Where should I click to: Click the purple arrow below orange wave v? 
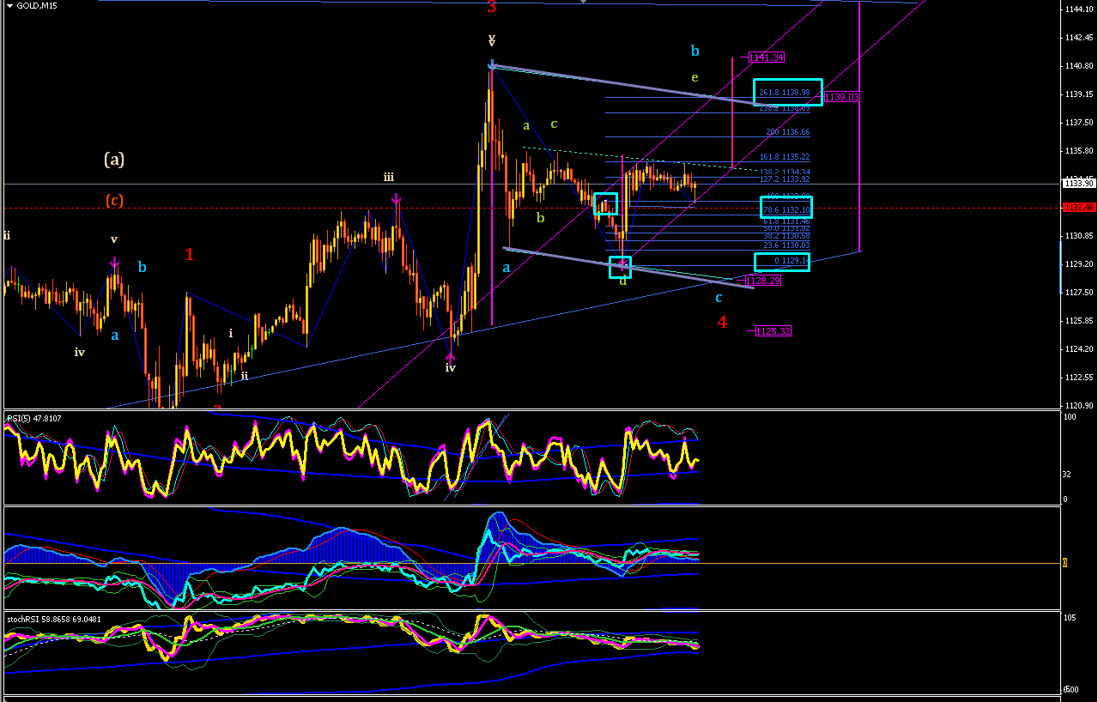click(x=114, y=263)
